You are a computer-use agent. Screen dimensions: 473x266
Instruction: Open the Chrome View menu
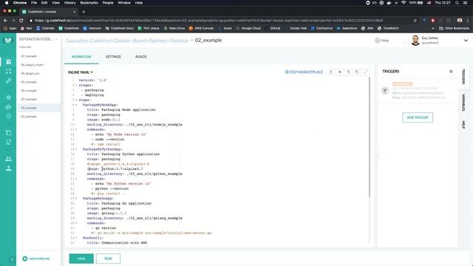[56, 3]
